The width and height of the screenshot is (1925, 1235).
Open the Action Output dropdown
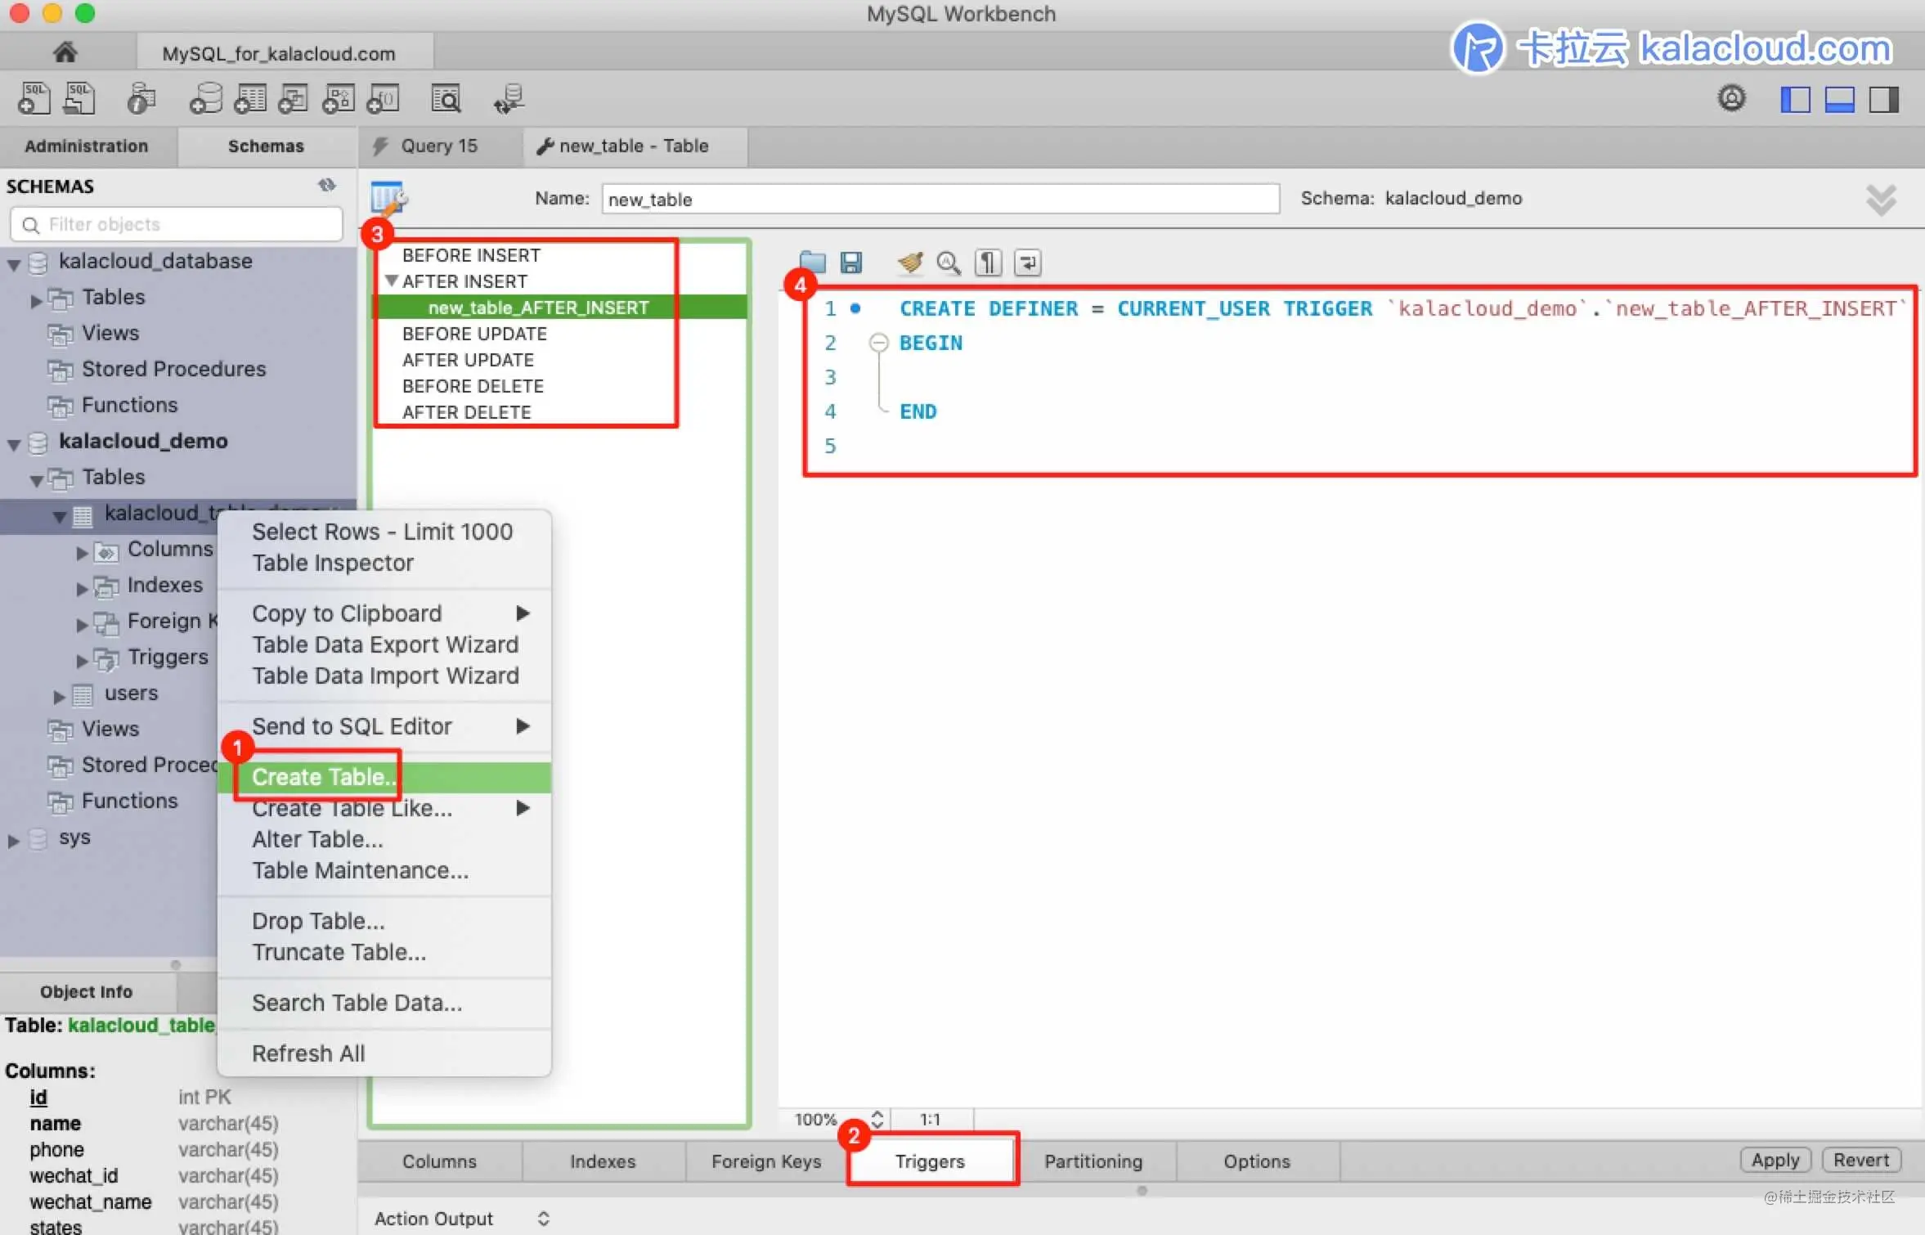point(544,1218)
